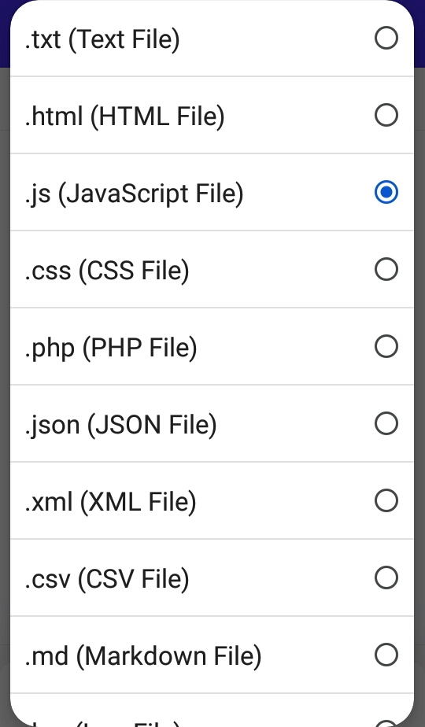Choose the '.txt (Text File)' label
The width and height of the screenshot is (425, 727).
coord(102,39)
